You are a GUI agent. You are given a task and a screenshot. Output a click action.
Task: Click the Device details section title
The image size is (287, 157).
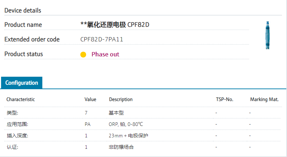point(23,10)
